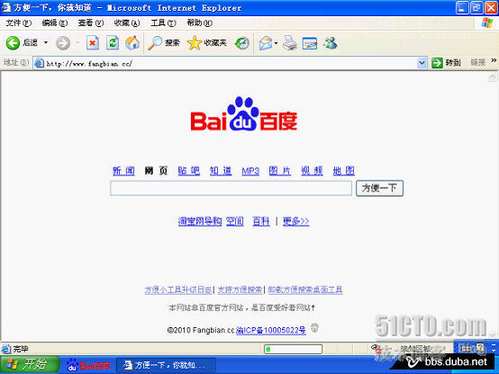Refresh the page with green arrows icon
Image resolution: width=499 pixels, height=374 pixels.
point(113,43)
